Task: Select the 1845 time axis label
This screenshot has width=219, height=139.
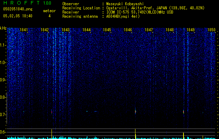Action: pyautogui.click(x=107, y=30)
